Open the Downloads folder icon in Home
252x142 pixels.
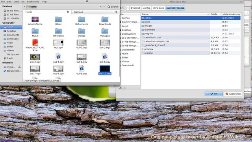click(105, 19)
